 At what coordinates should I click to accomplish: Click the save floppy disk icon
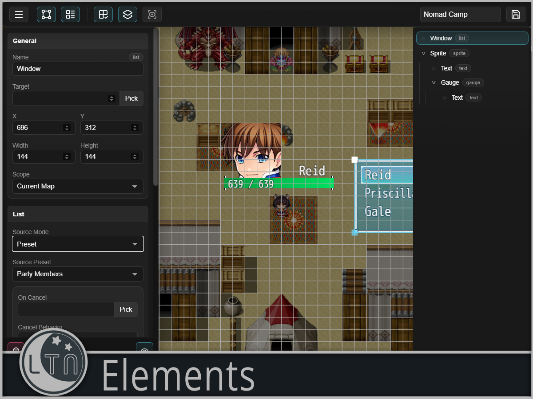516,15
